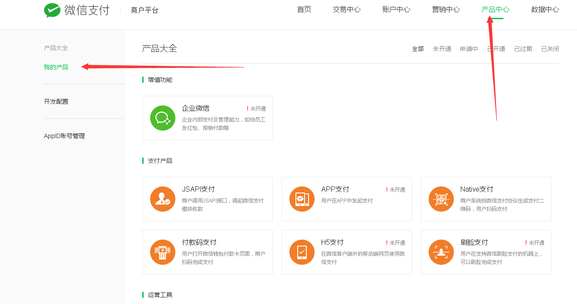Viewport: 577px width, 304px height.
Task: Click the 企业微信 card title
Action: coord(195,108)
